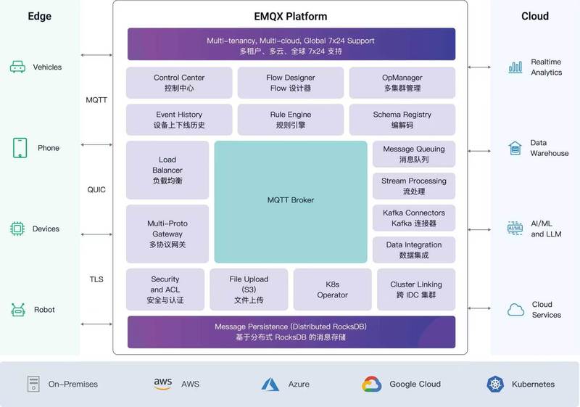Image resolution: width=580 pixels, height=407 pixels.
Task: Select the Control Center block
Action: coord(179,83)
